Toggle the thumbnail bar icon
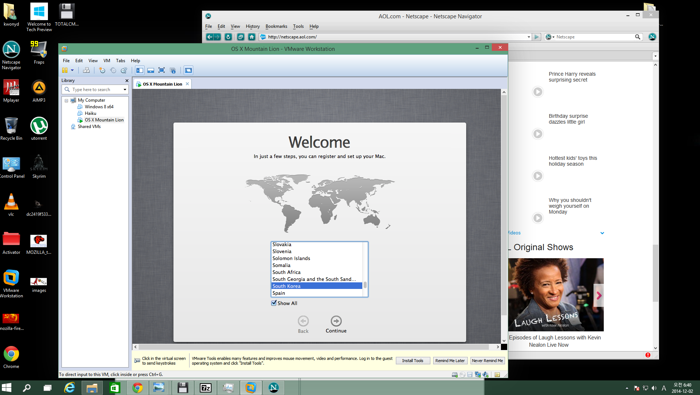This screenshot has width=700, height=395. click(151, 70)
